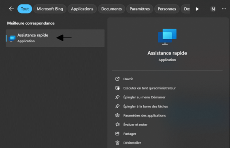Select the Personnes filter tab
Image resolution: width=230 pixels, height=148 pixels.
pyautogui.click(x=167, y=9)
